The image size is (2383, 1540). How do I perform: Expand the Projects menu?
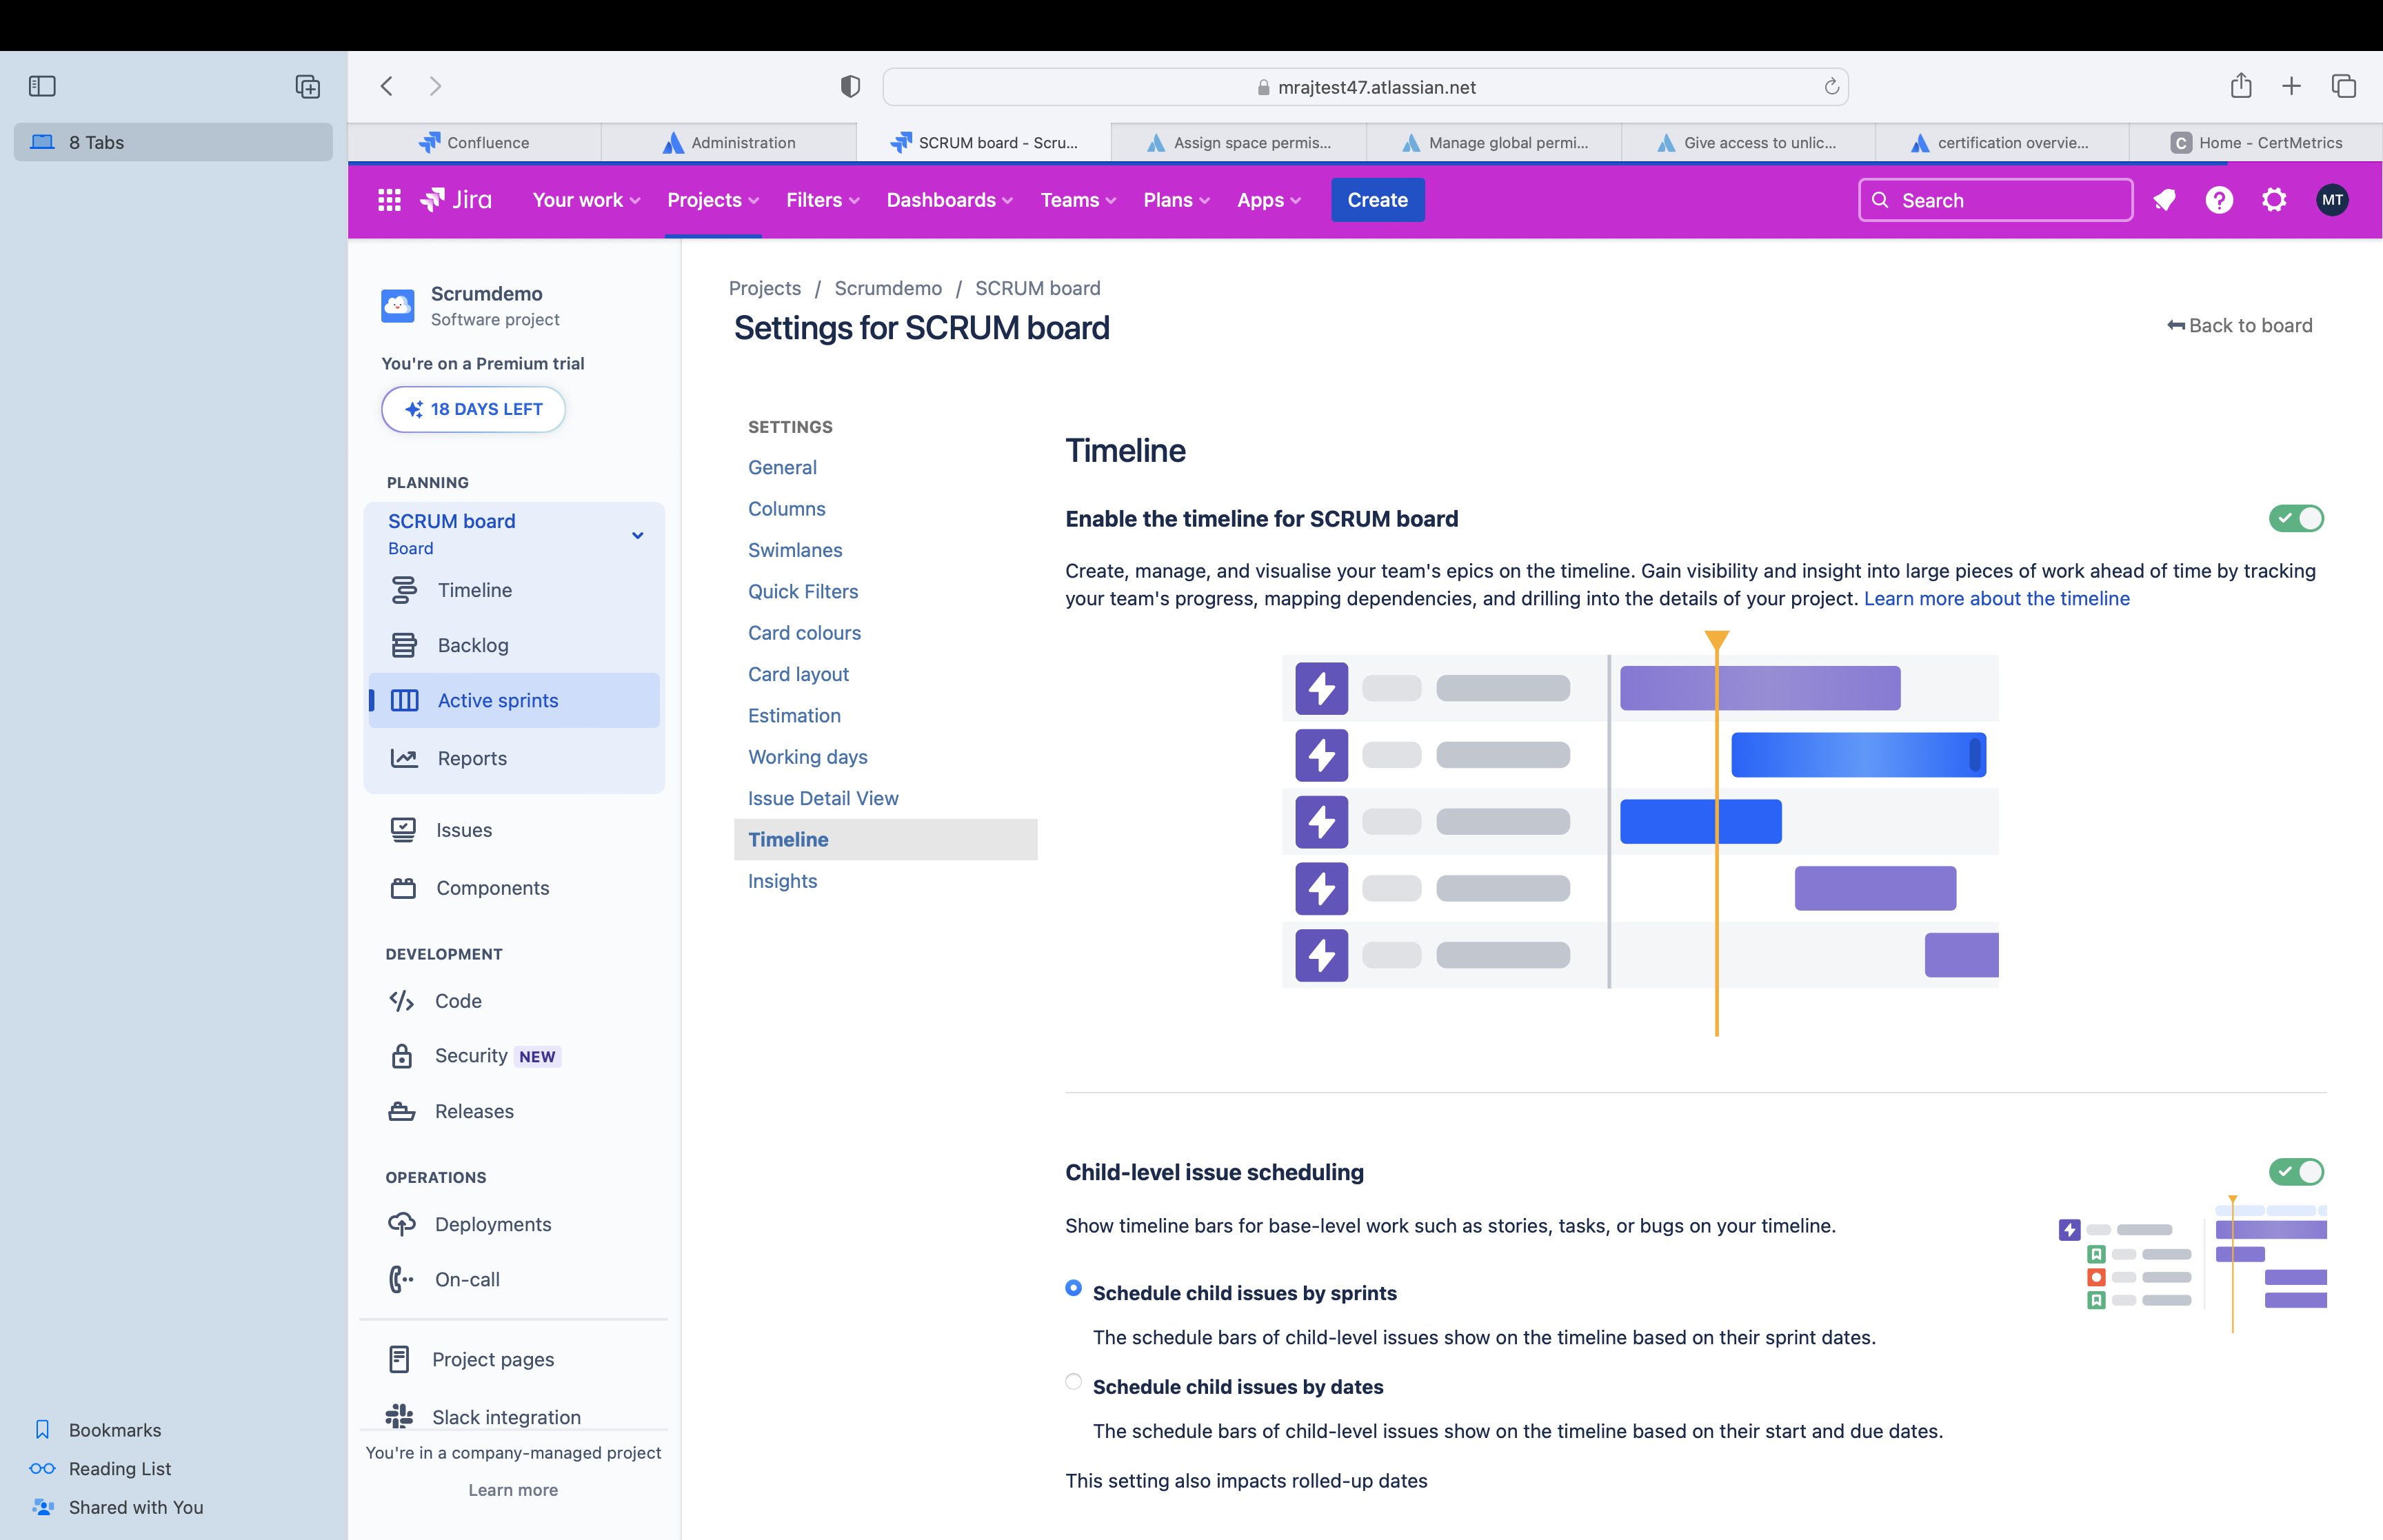(711, 200)
